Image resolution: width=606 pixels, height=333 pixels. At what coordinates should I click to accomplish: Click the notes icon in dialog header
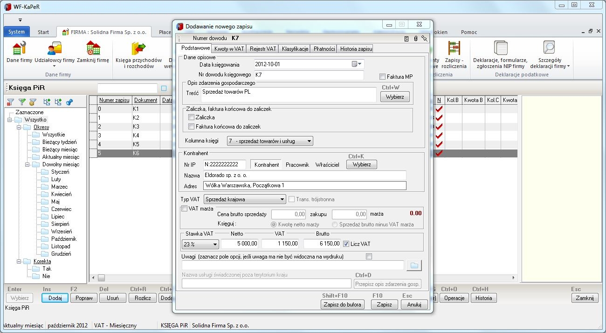[407, 39]
